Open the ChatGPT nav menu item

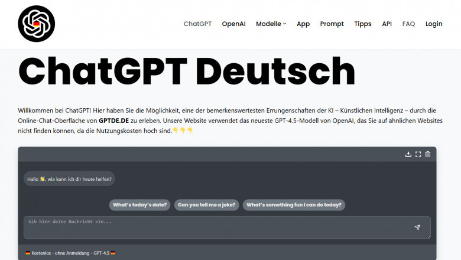point(197,24)
